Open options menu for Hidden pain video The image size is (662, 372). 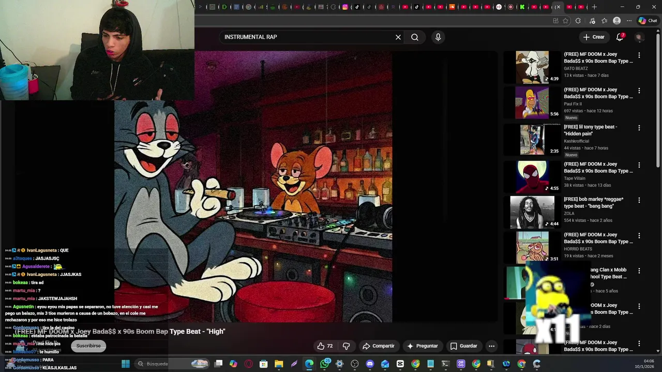point(639,128)
